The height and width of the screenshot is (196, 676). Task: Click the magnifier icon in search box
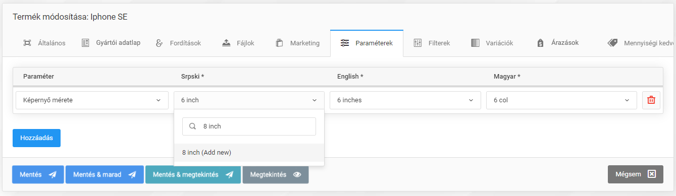[192, 126]
